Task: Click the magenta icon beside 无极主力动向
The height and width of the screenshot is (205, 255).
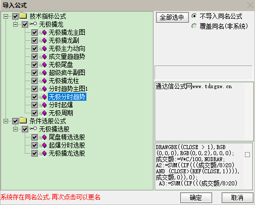Action: (44, 48)
